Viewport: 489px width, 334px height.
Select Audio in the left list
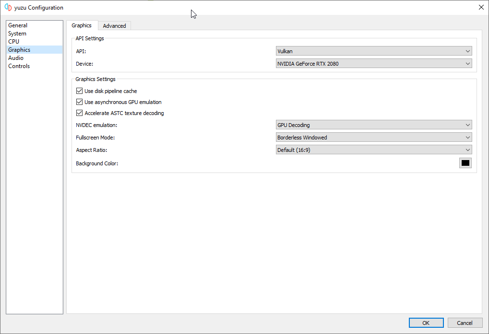pyautogui.click(x=16, y=58)
